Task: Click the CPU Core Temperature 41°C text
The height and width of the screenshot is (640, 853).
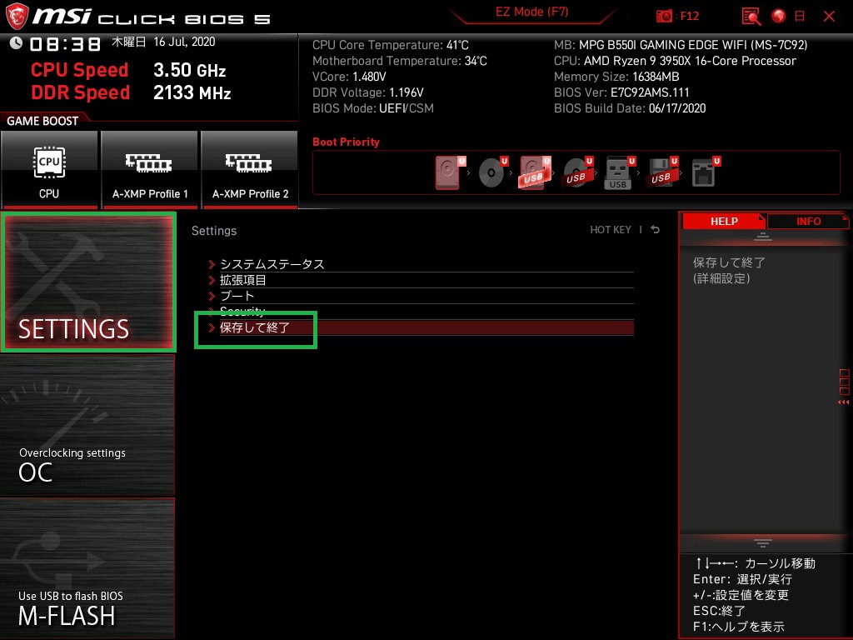Action: click(x=391, y=45)
